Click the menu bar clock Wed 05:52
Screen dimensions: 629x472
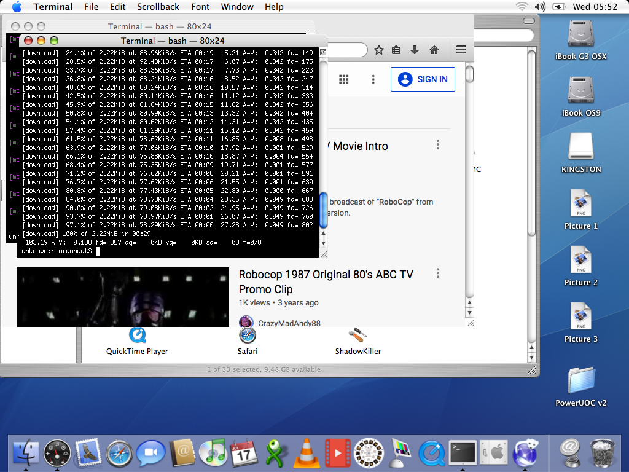(x=595, y=6)
